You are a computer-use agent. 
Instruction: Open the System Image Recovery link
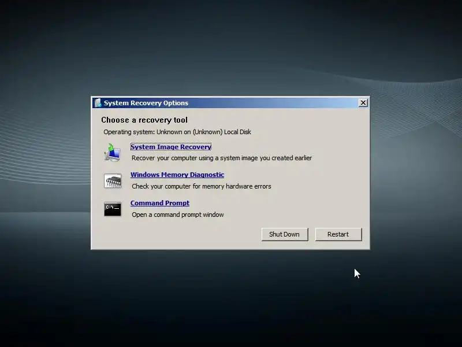(171, 147)
